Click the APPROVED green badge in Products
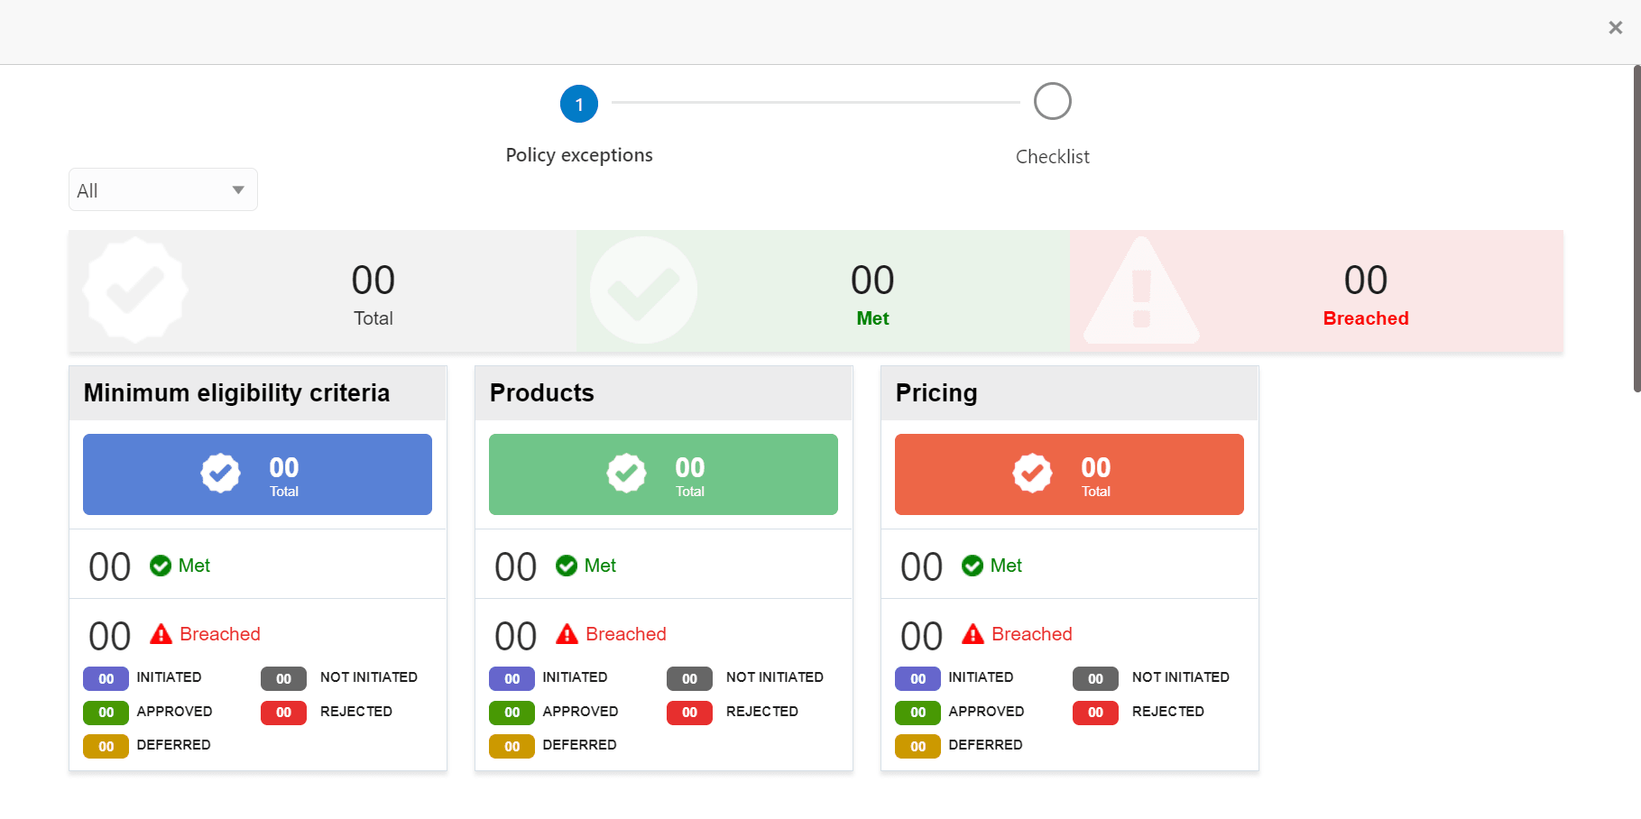This screenshot has height=819, width=1641. [x=512, y=713]
